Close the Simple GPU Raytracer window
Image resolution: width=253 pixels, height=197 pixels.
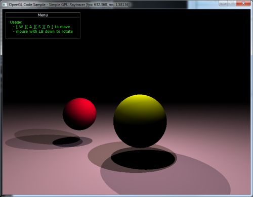coord(243,4)
